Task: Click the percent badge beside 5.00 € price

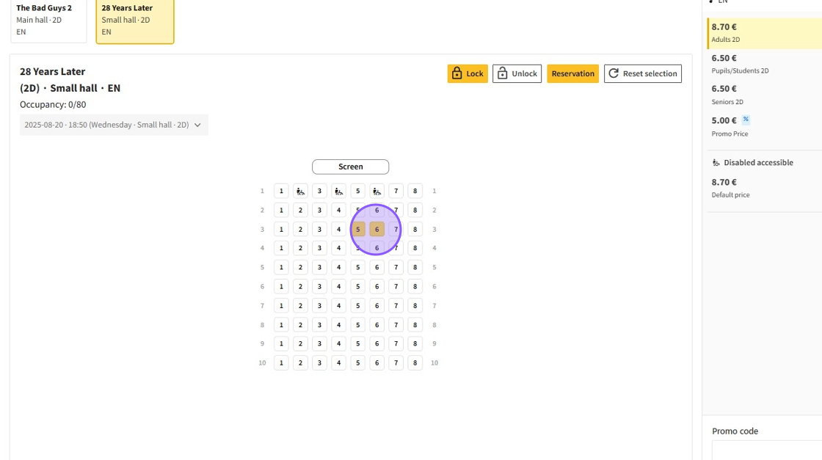Action: click(746, 120)
